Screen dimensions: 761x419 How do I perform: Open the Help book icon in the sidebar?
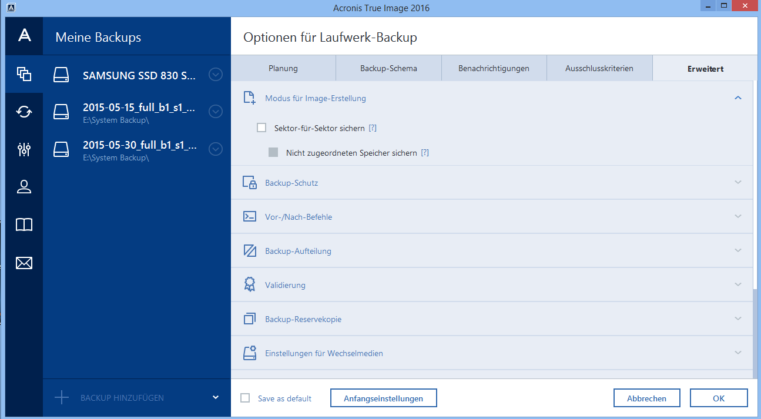tap(24, 224)
